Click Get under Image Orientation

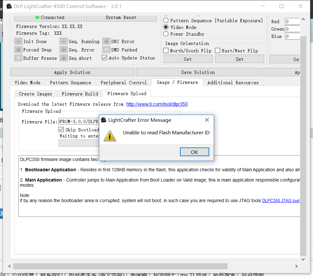click(x=188, y=59)
